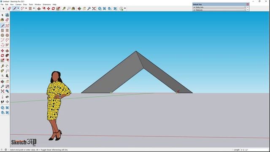Choose the Section Plane tool
Screen dimensions: 270x152
(x=7, y=102)
